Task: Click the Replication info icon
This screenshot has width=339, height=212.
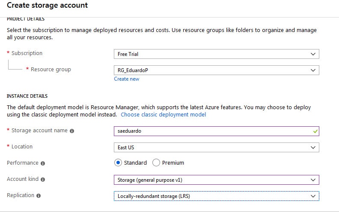Action: [39, 196]
